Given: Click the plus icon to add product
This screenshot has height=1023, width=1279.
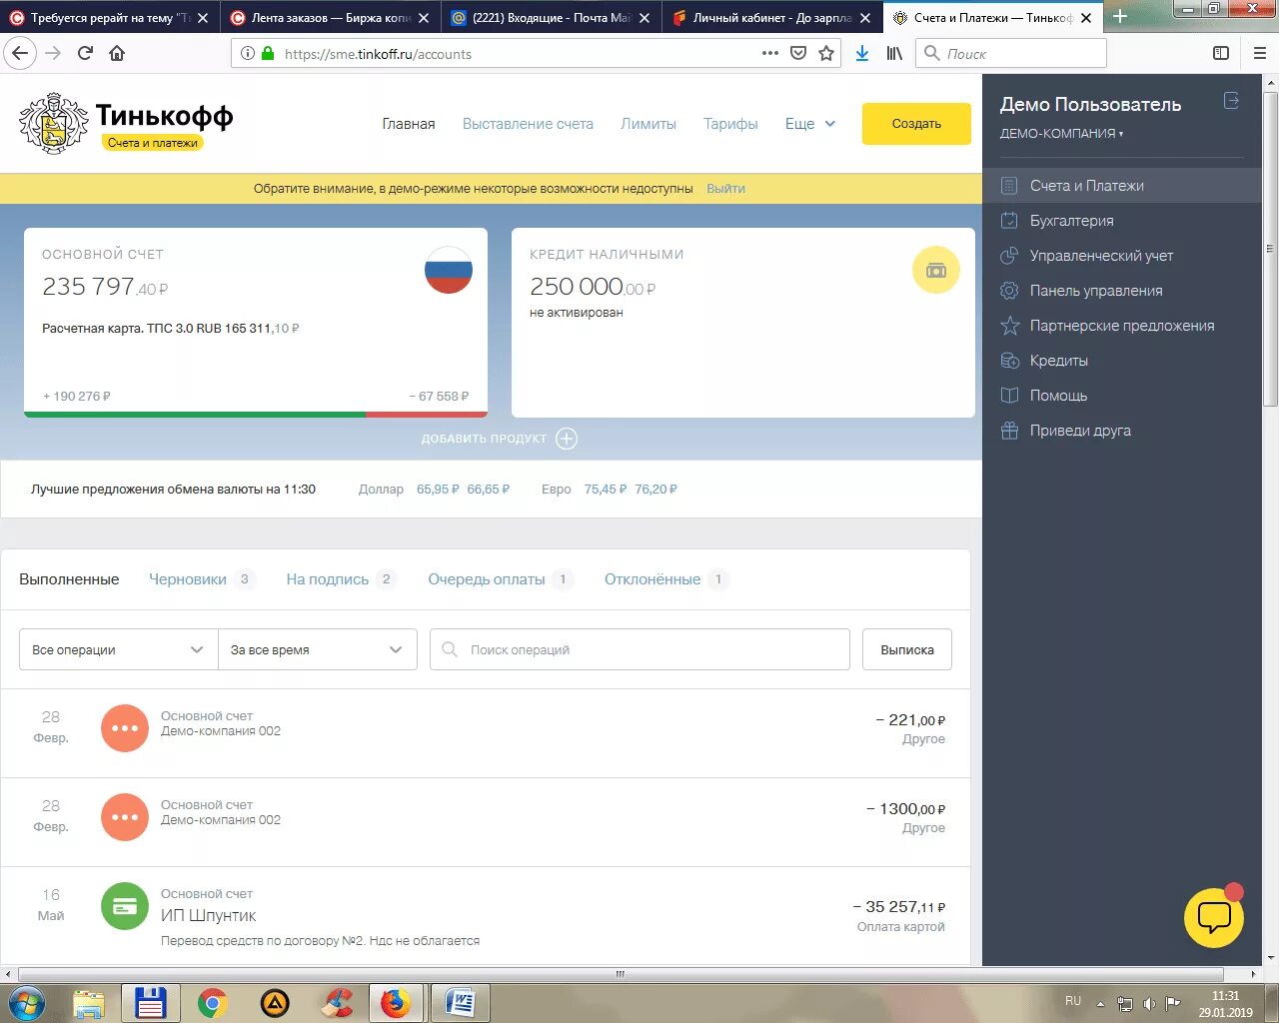Looking at the screenshot, I should (x=567, y=439).
